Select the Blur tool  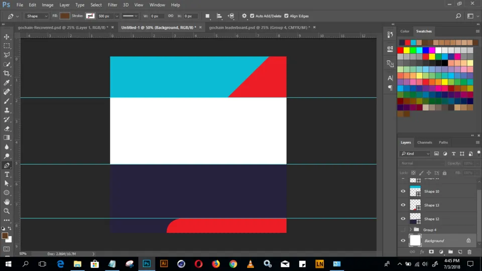tap(7, 147)
